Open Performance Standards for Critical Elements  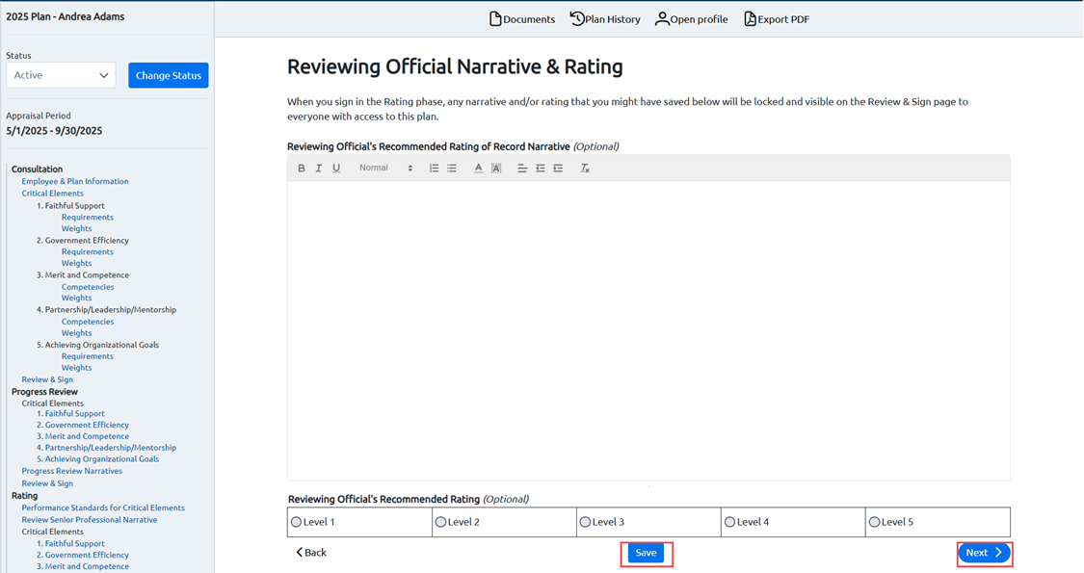click(x=103, y=508)
